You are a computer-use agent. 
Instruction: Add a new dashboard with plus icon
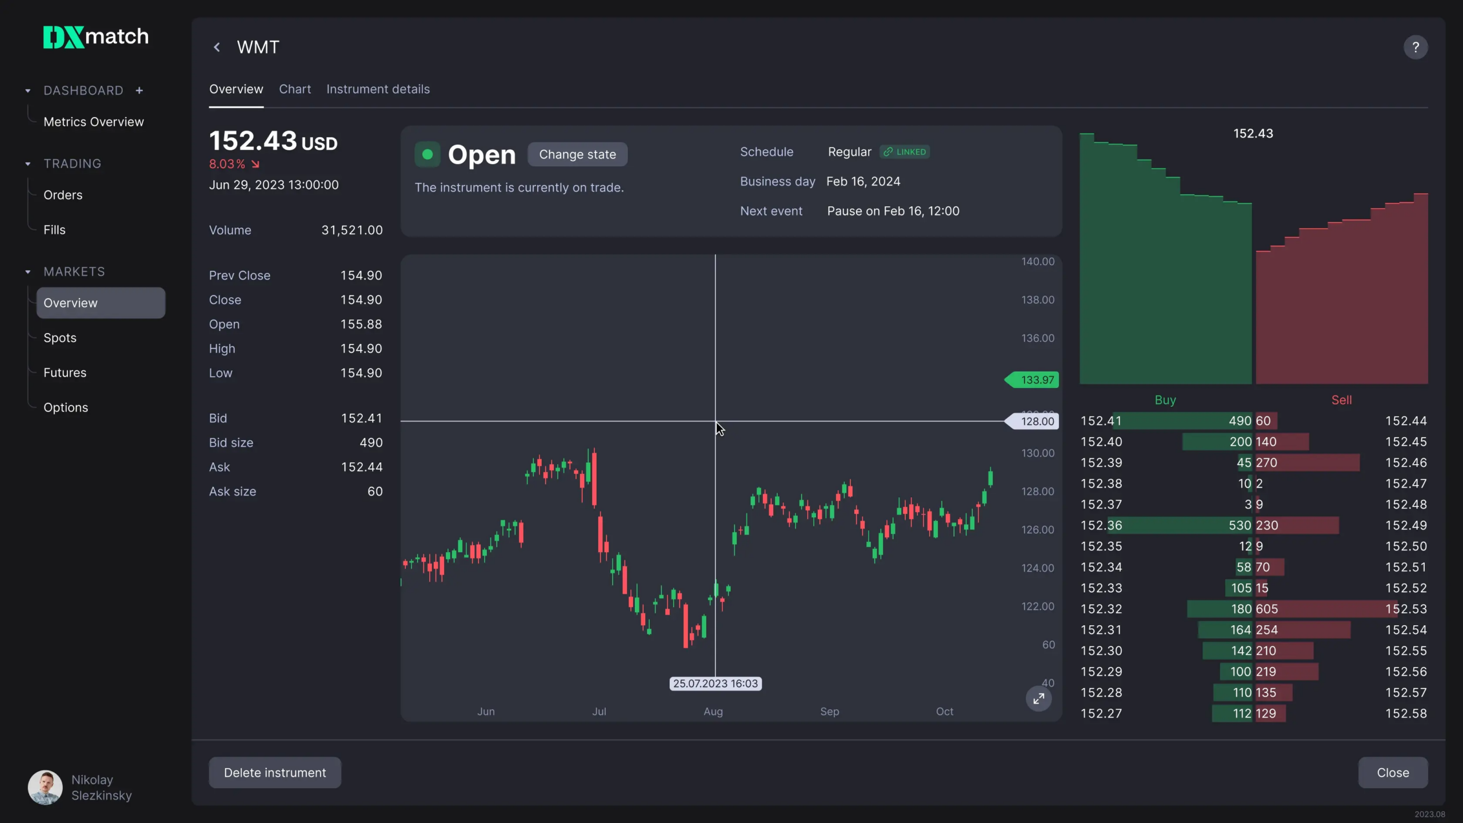point(139,90)
